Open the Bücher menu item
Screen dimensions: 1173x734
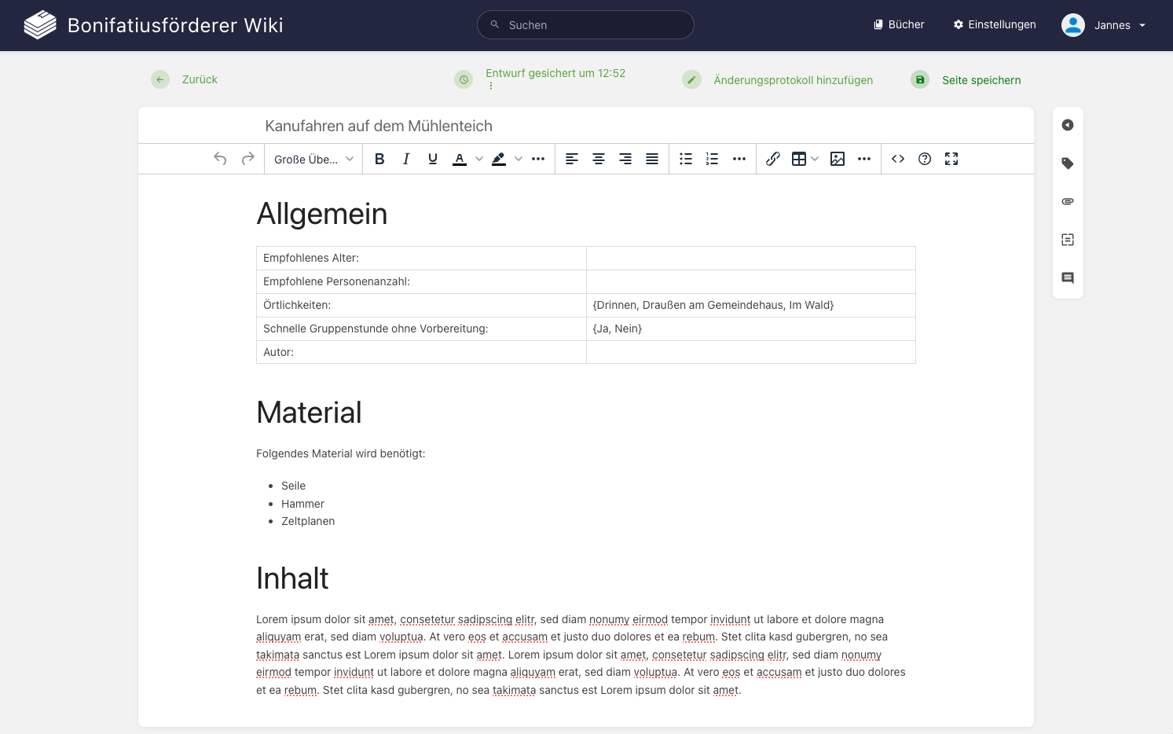pos(899,25)
